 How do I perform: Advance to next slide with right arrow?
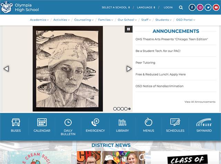coord(129,69)
